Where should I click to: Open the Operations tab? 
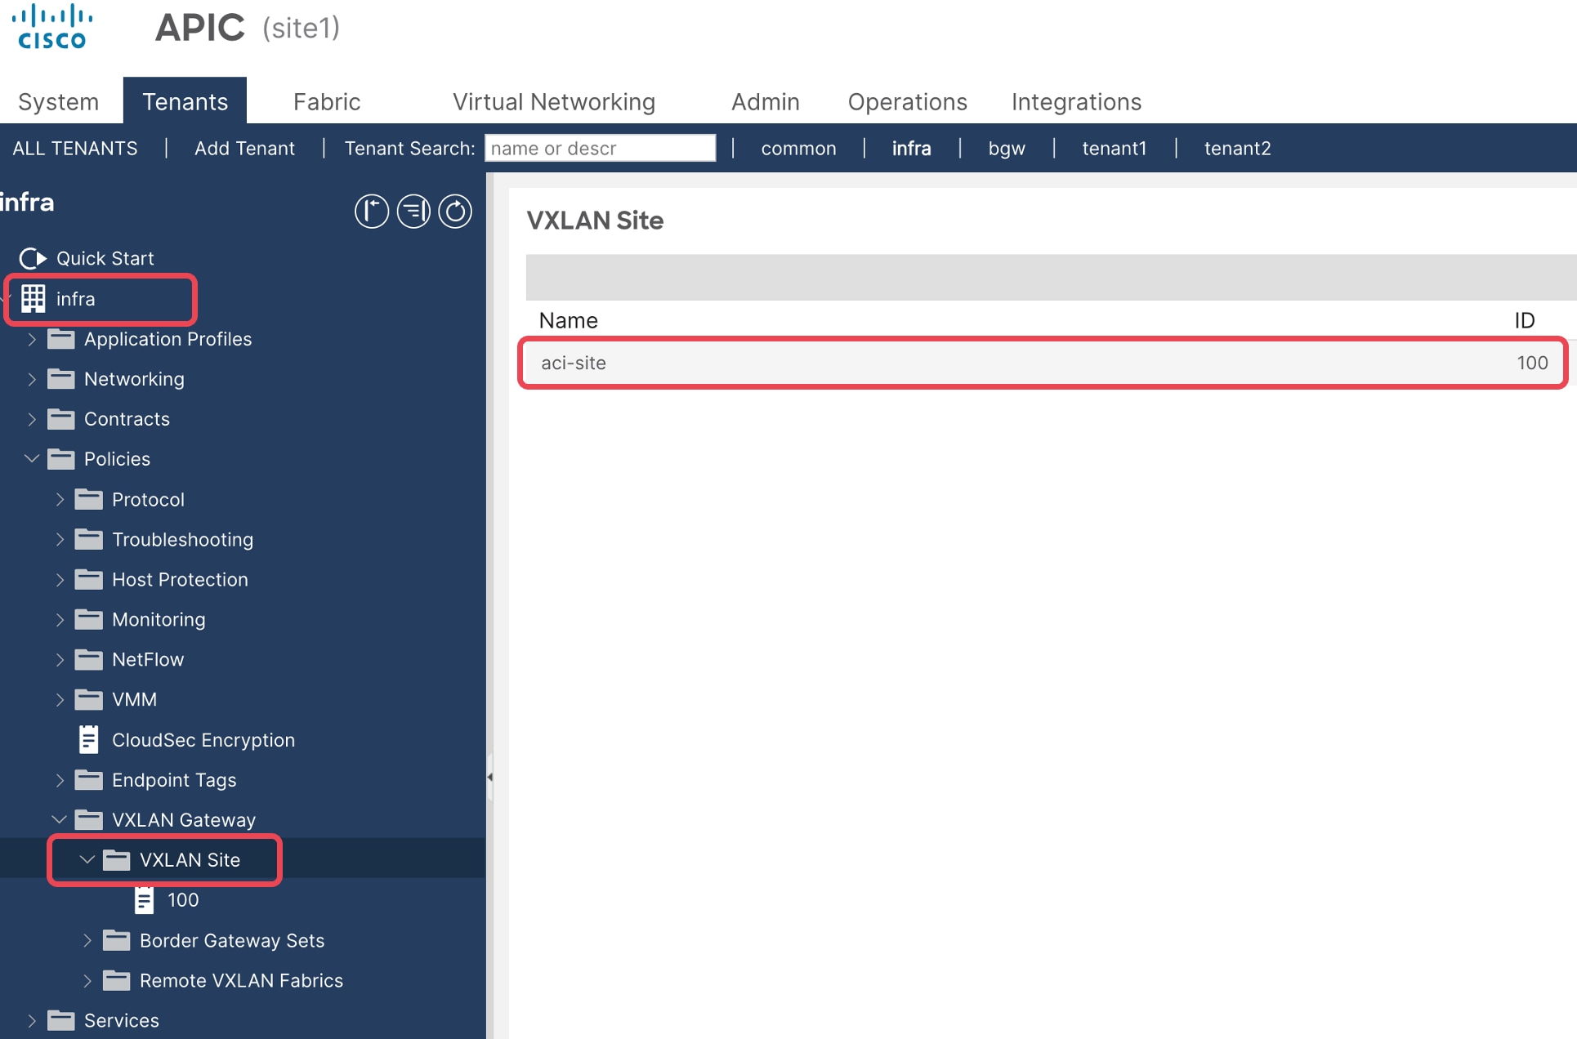(x=907, y=101)
